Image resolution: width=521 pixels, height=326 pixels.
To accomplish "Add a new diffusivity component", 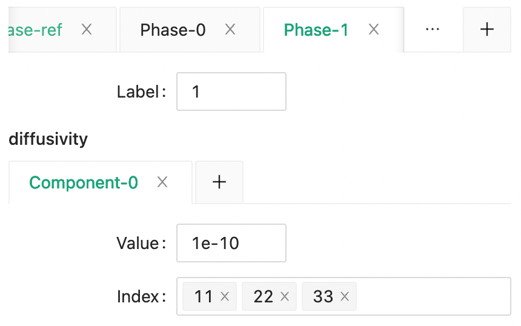I will [x=219, y=182].
